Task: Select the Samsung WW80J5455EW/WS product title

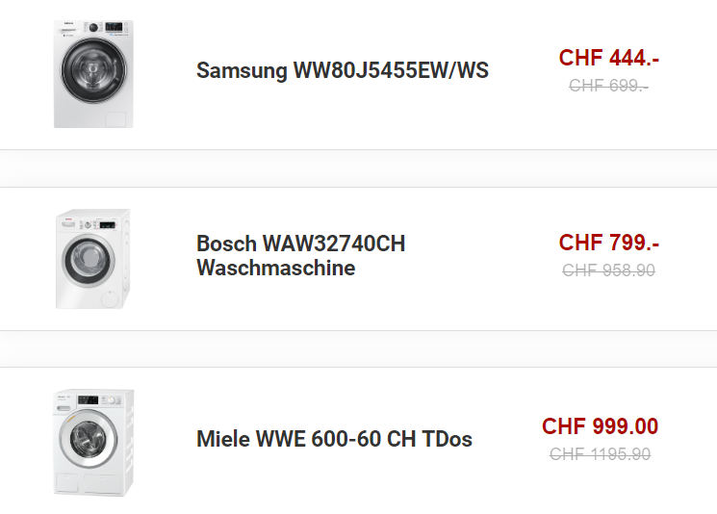Action: [343, 70]
